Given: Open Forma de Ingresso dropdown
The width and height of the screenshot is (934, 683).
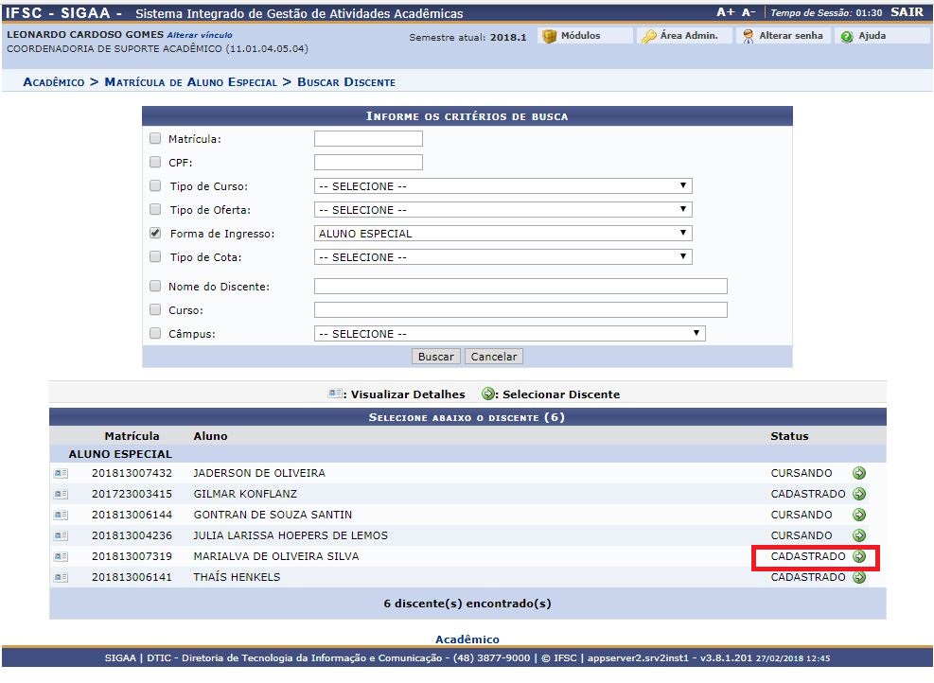Looking at the screenshot, I should click(x=502, y=234).
